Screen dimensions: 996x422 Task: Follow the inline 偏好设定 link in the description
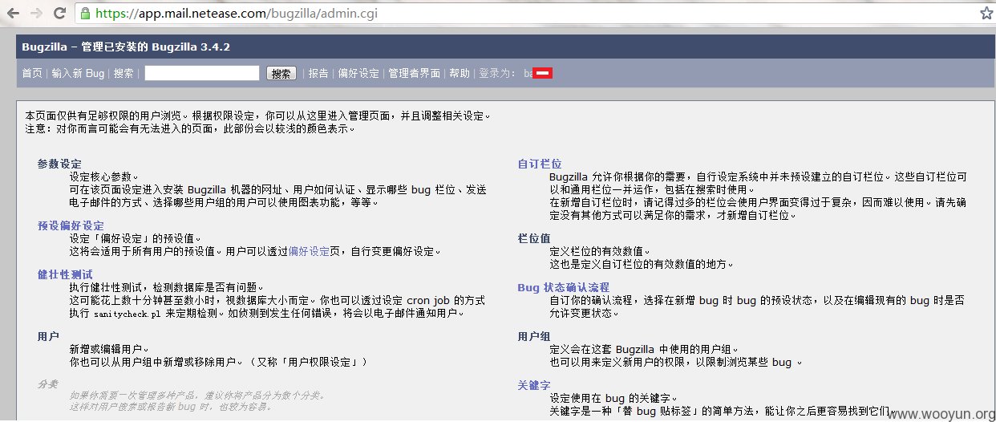click(x=309, y=251)
